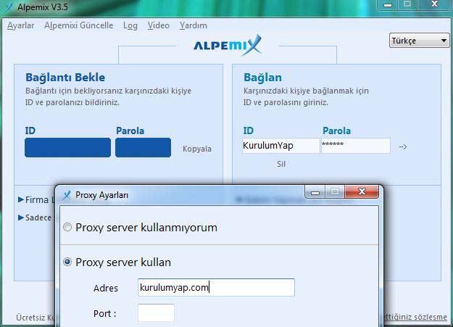The image size is (453, 327).
Task: Click the Port input field
Action: (156, 312)
